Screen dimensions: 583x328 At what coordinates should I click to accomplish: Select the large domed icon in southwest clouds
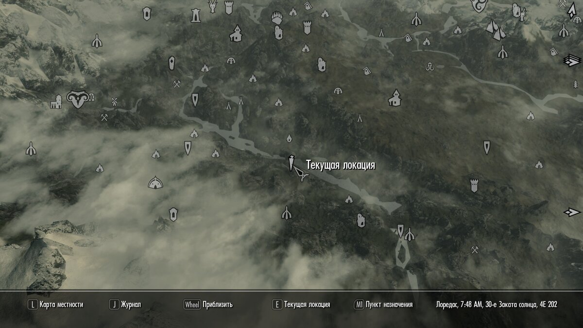tap(155, 183)
